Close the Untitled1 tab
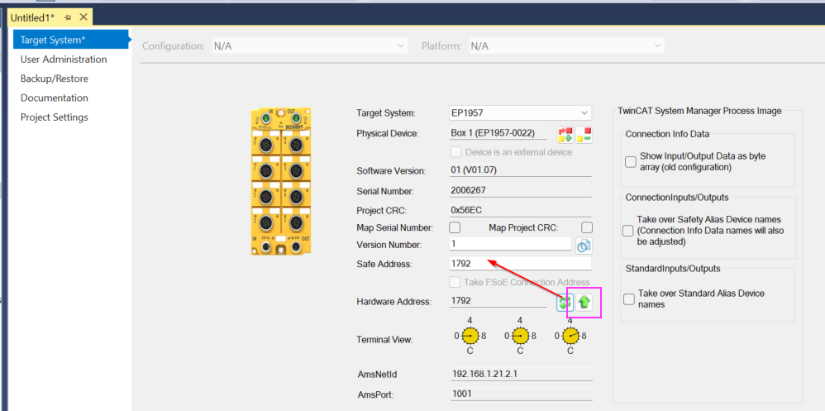Screen dimensions: 825x411 point(83,17)
